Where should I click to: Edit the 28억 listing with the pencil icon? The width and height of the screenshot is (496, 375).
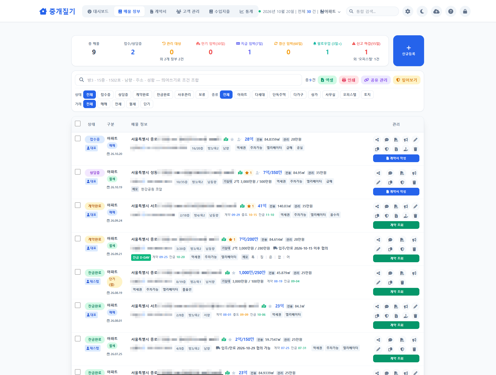pos(415,140)
